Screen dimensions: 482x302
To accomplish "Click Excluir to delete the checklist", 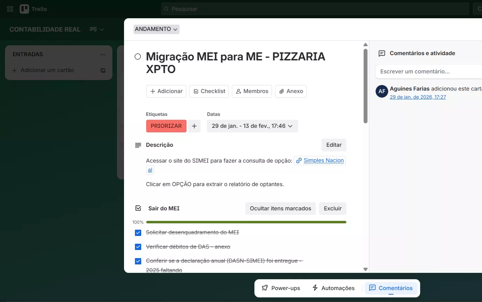I will click(x=333, y=209).
